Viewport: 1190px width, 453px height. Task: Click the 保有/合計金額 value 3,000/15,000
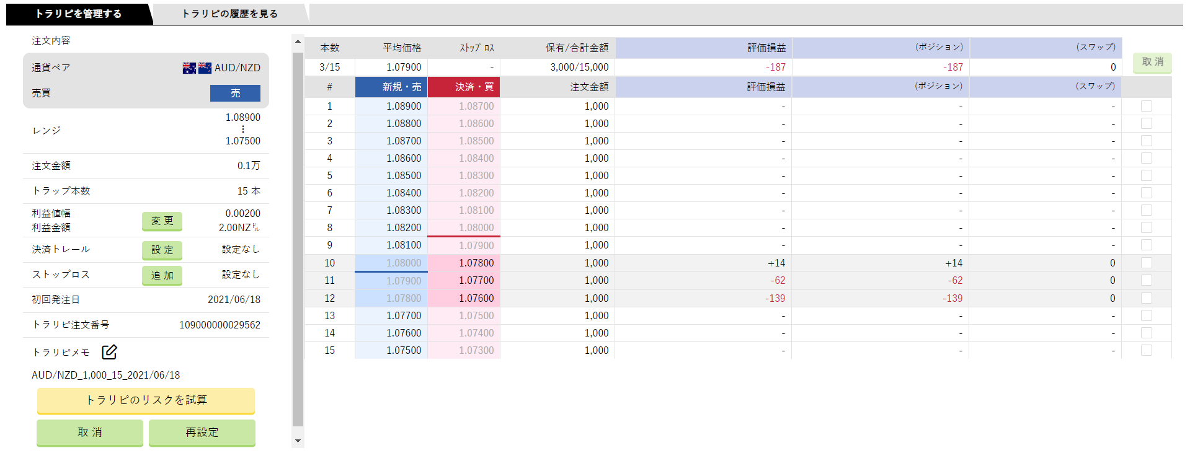click(x=579, y=67)
